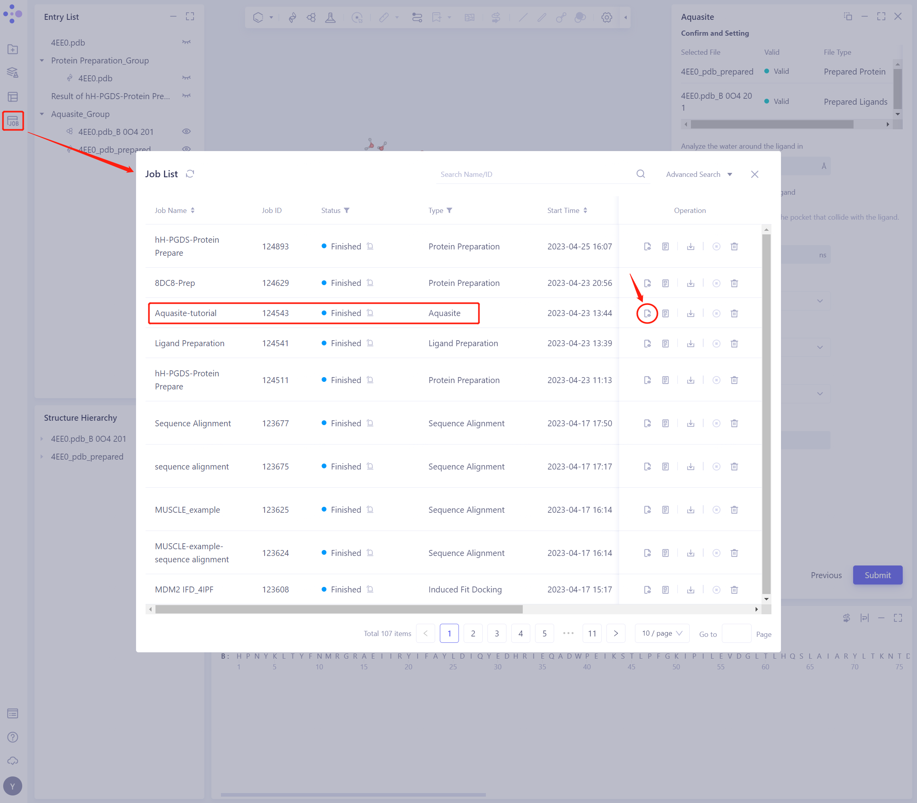The height and width of the screenshot is (803, 917).
Task: Jump to page 11 of jobs
Action: 592,633
